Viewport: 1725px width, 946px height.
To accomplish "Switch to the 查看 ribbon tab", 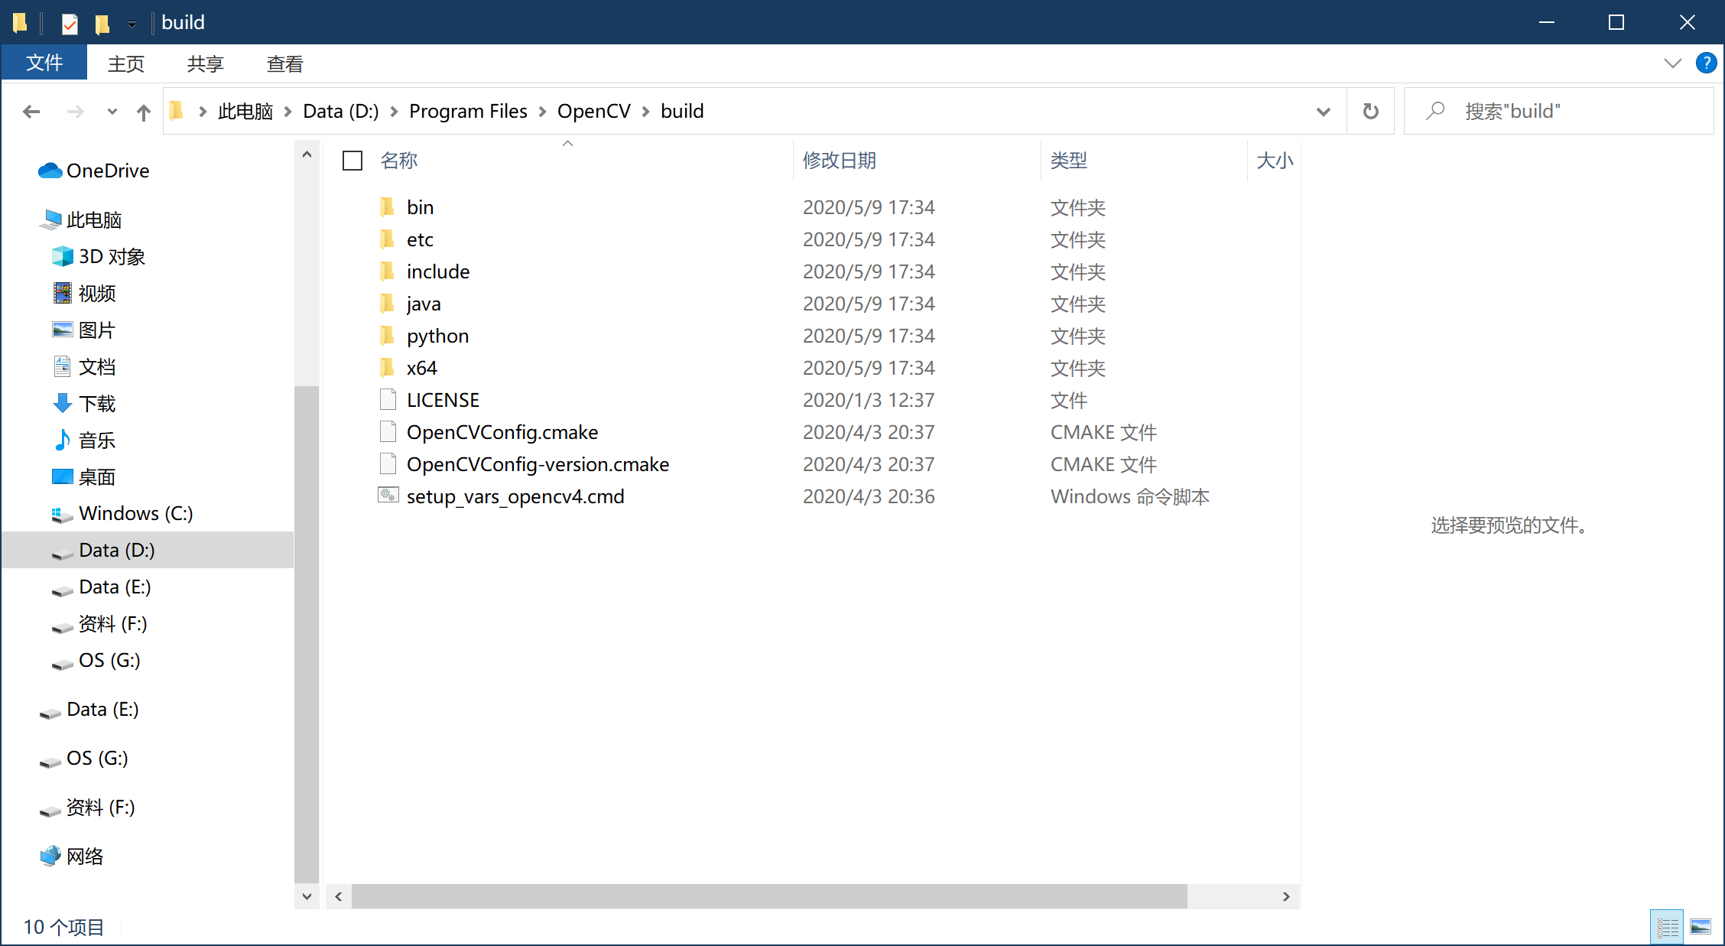I will [285, 63].
